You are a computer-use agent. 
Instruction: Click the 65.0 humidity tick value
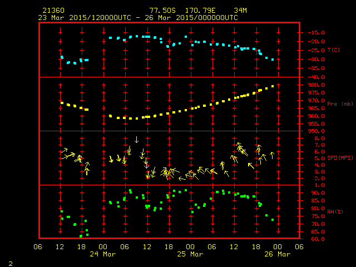(x=318, y=231)
